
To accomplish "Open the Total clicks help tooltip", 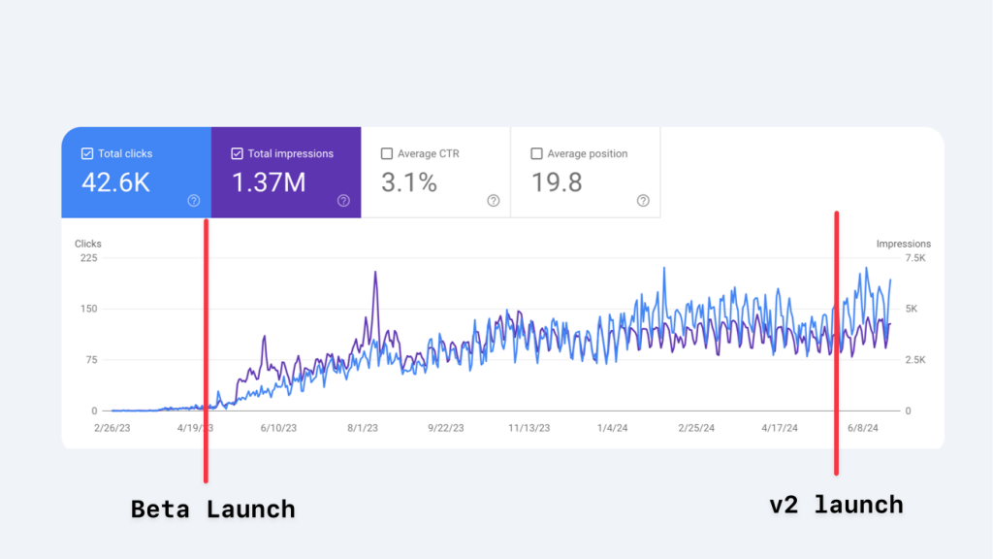I will pyautogui.click(x=192, y=201).
